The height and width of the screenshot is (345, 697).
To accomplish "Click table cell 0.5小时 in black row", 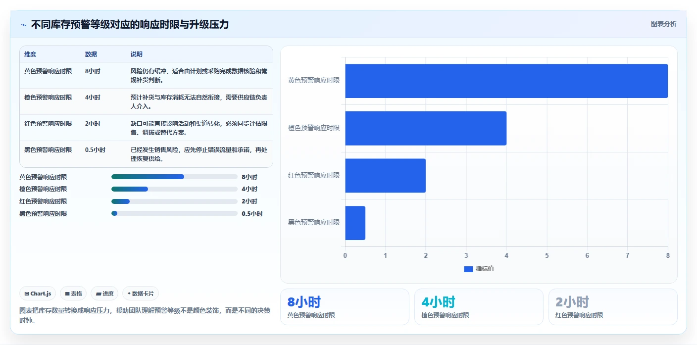I will click(95, 150).
